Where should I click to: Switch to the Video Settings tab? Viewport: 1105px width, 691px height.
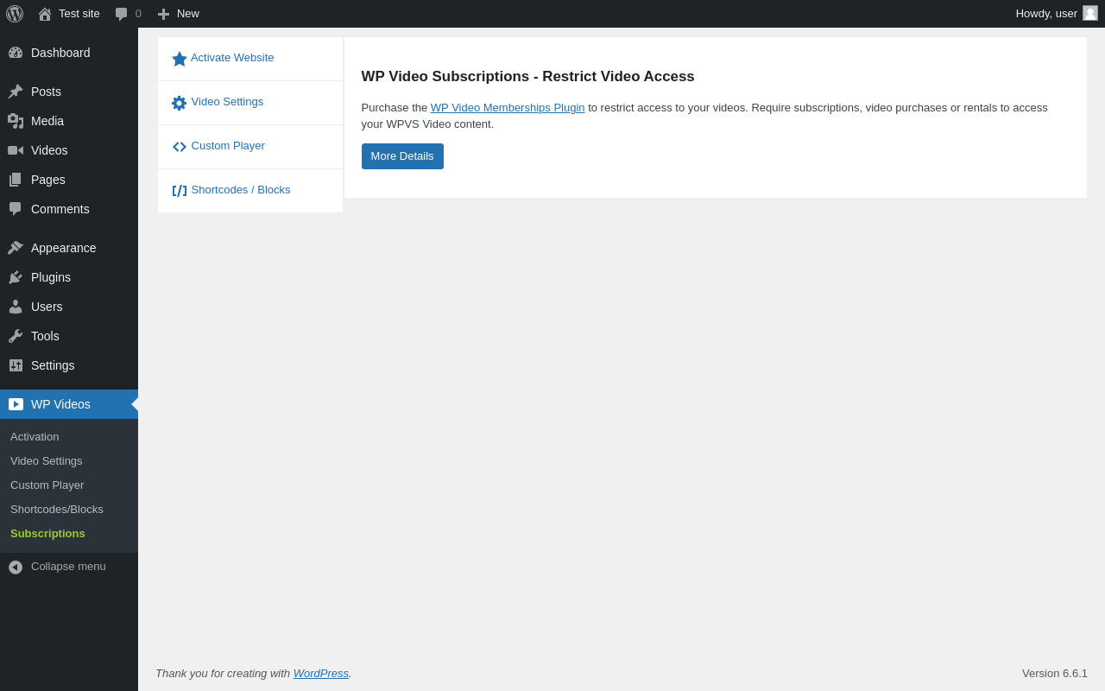tap(250, 103)
